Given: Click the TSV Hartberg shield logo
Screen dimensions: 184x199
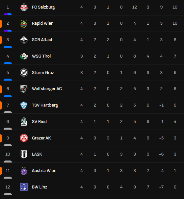Looking at the screenshot, I should (24, 105).
